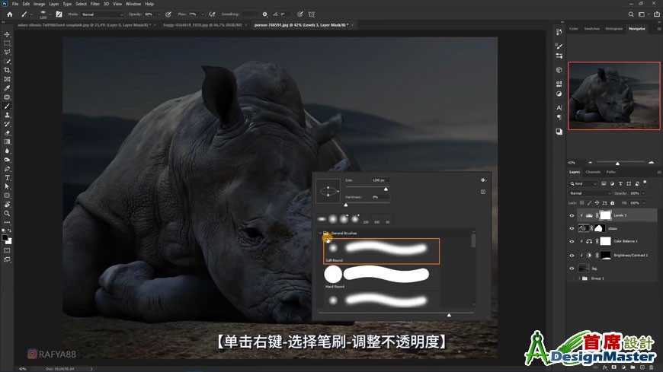Toggle layer filter on/off switch
This screenshot has width=663, height=372.
click(x=645, y=183)
